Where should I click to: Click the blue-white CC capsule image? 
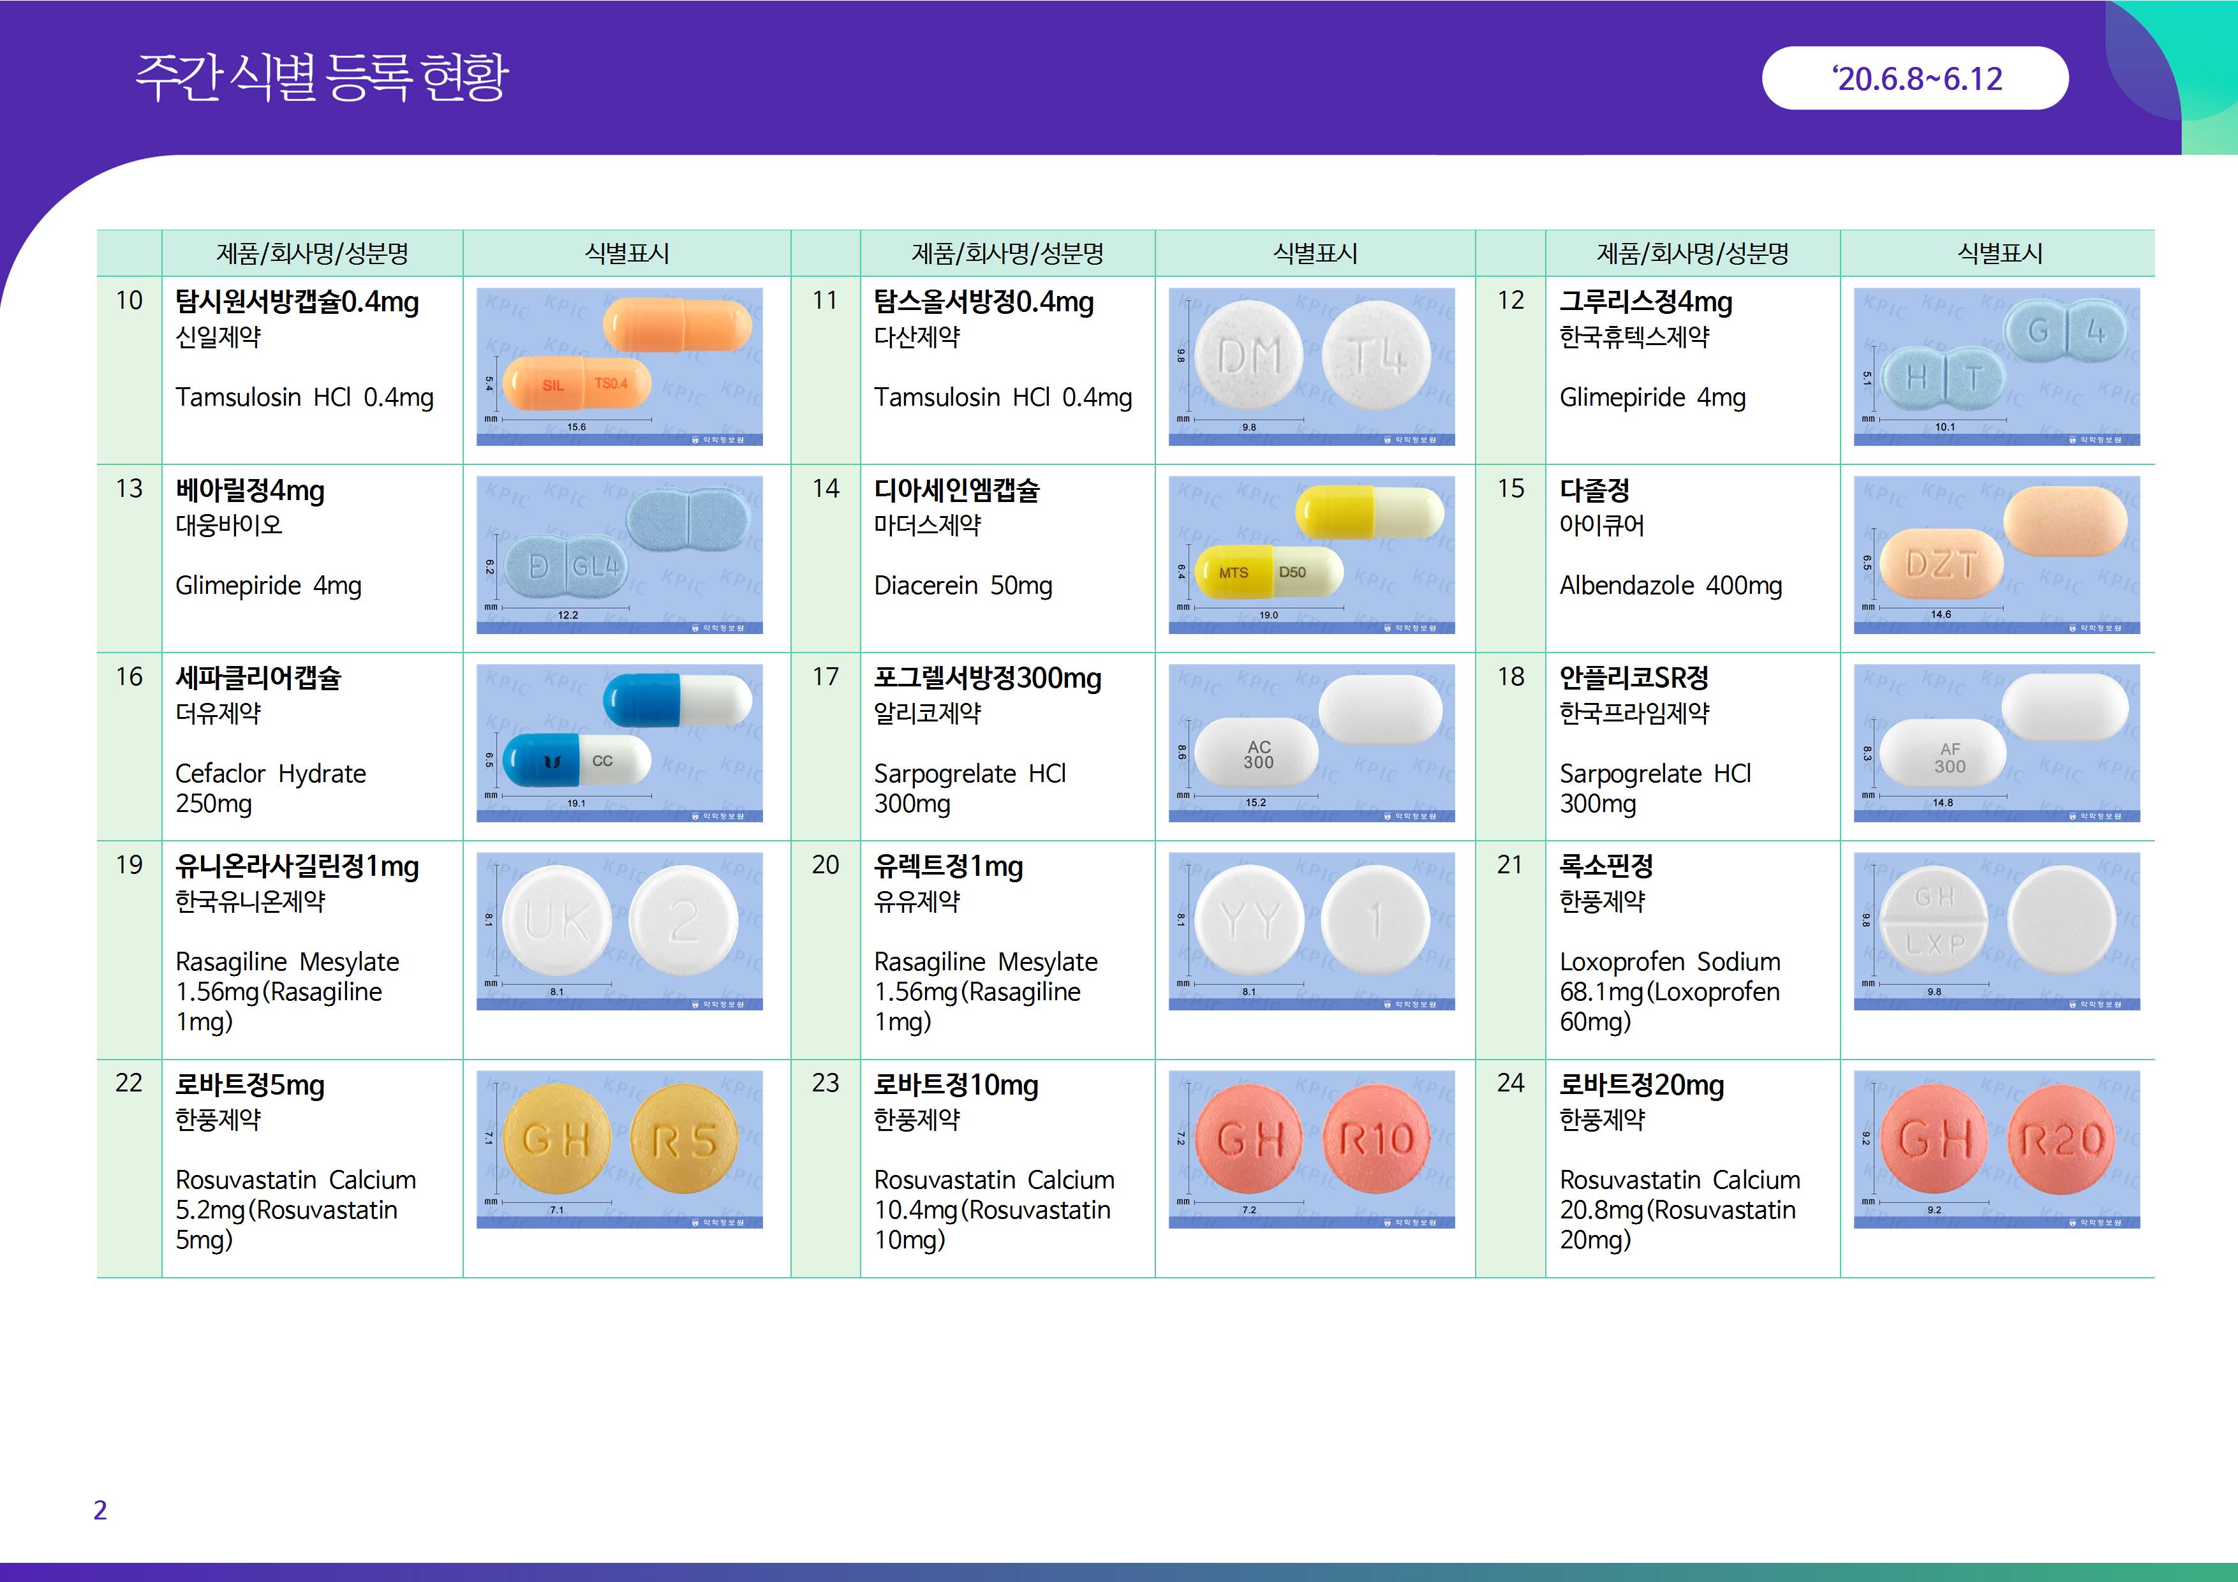pos(619,743)
